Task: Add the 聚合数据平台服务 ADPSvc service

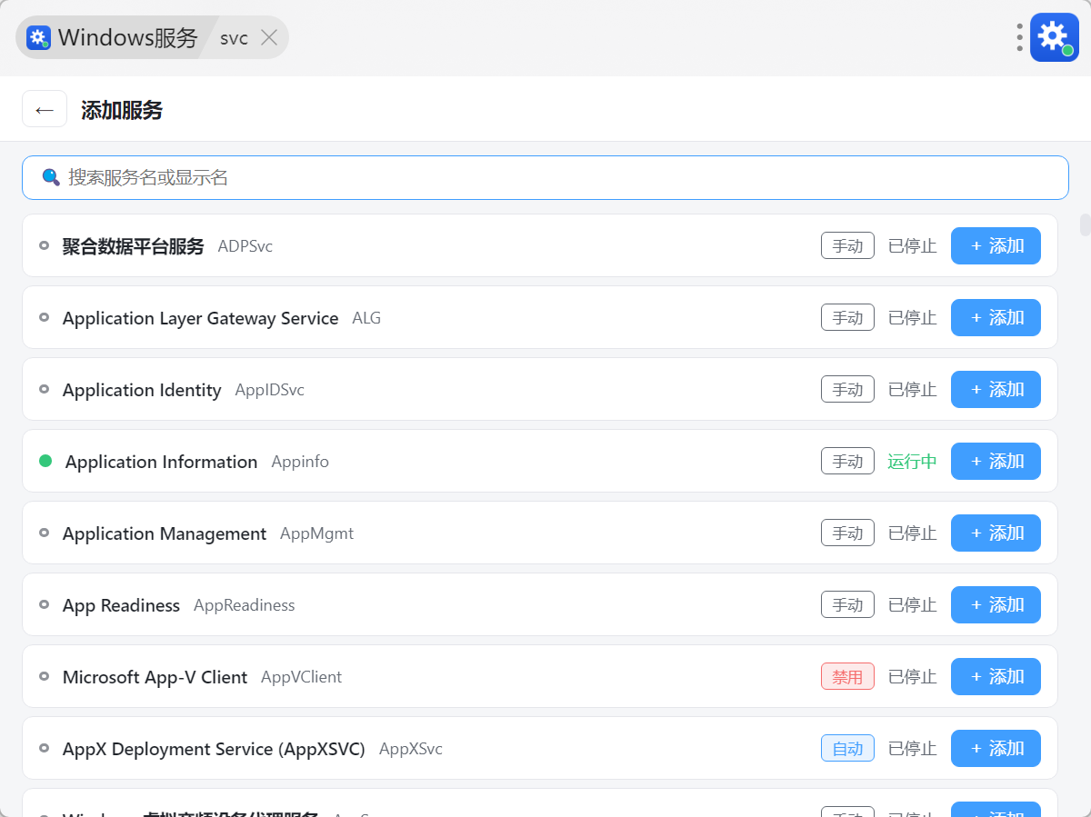Action: 996,245
